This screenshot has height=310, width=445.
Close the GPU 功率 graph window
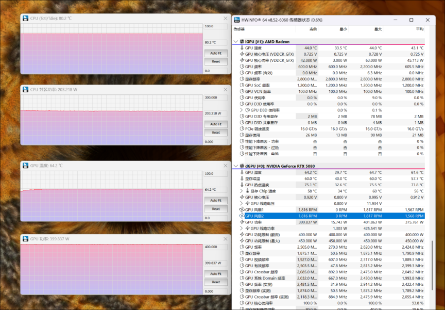click(x=226, y=239)
